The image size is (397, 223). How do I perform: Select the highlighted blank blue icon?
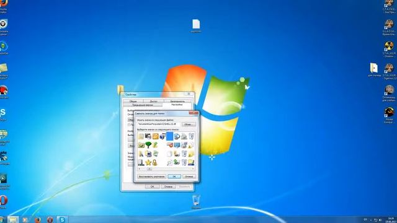point(169,136)
